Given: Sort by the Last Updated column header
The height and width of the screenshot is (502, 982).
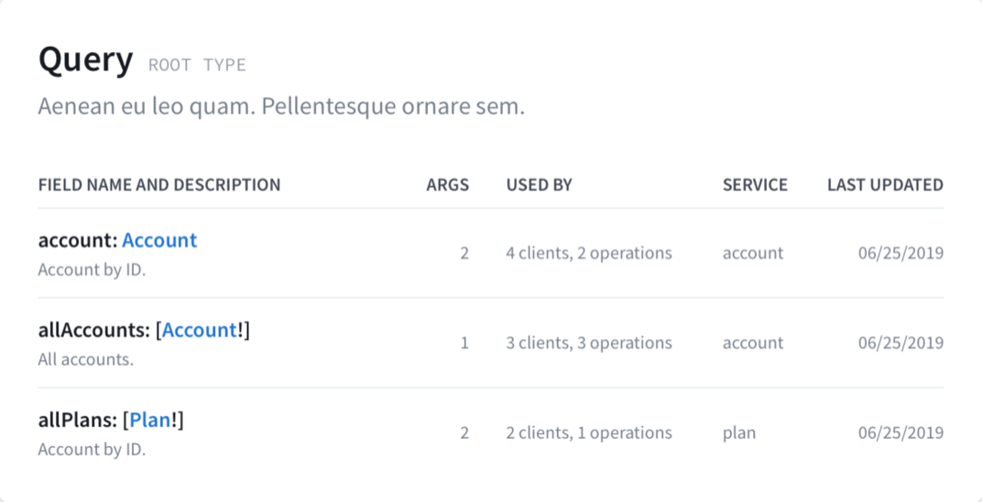Looking at the screenshot, I should click(x=885, y=185).
